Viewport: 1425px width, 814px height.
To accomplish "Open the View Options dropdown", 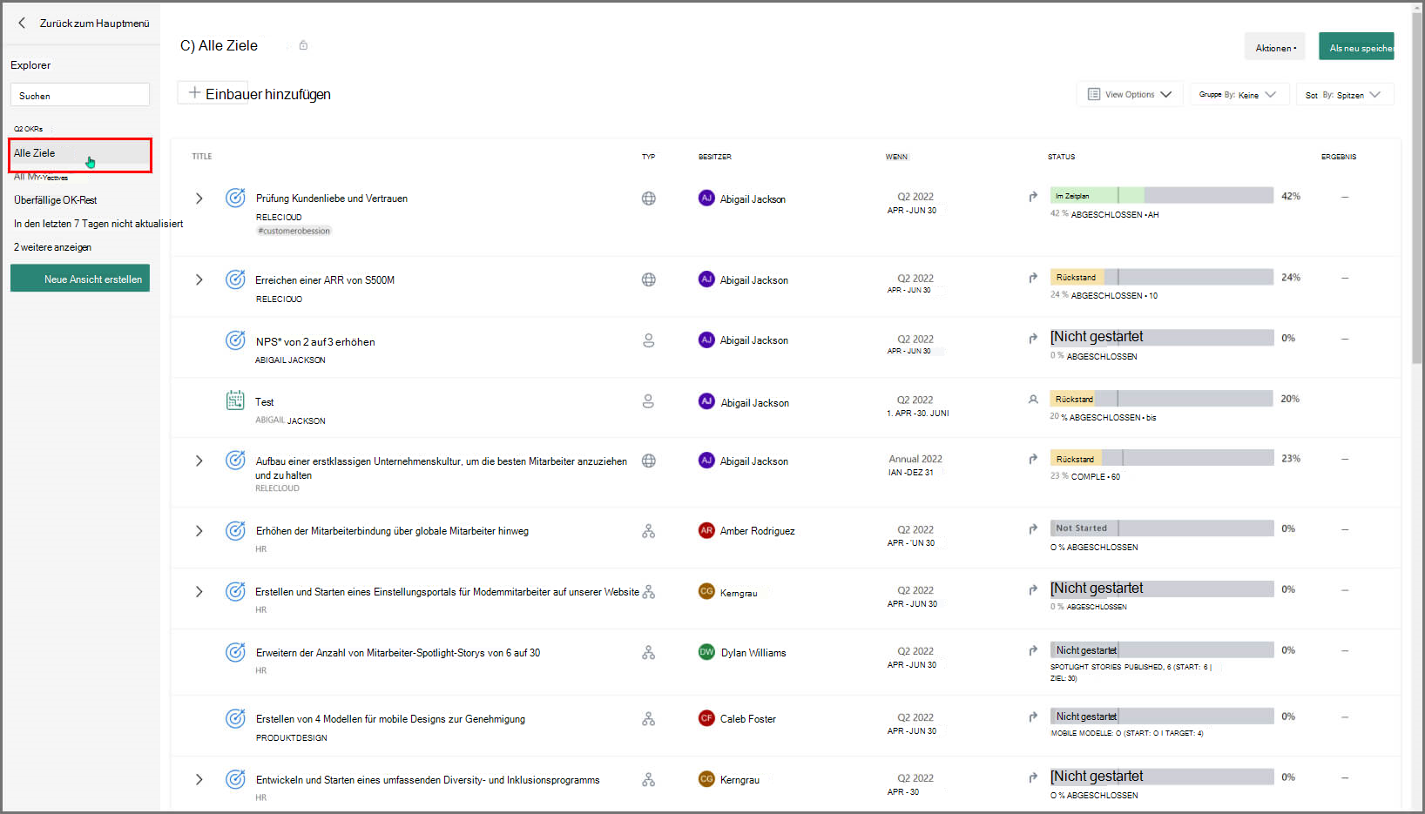I will pyautogui.click(x=1130, y=94).
